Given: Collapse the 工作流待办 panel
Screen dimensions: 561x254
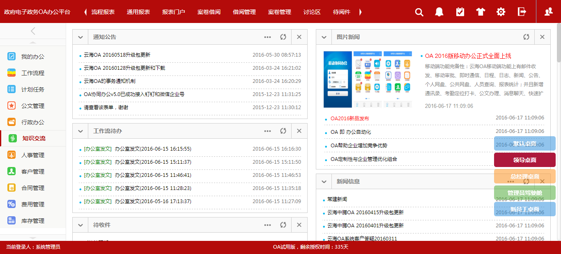Looking at the screenshot, I should (x=80, y=131).
